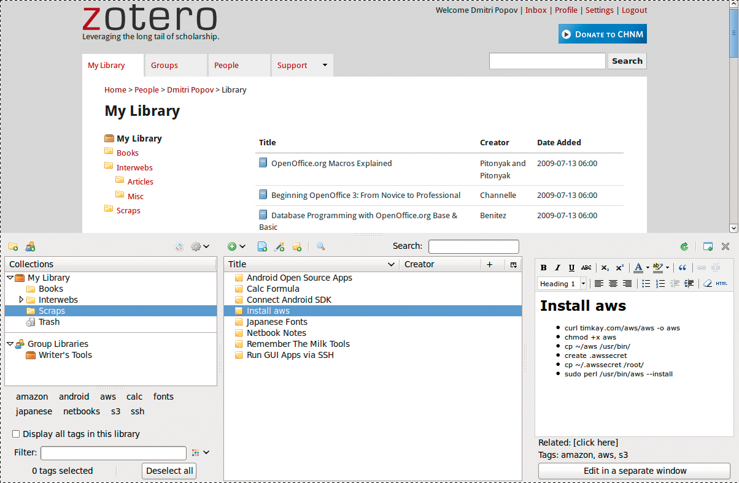Create new item from current page
This screenshot has height=483, width=739.
[x=262, y=246]
